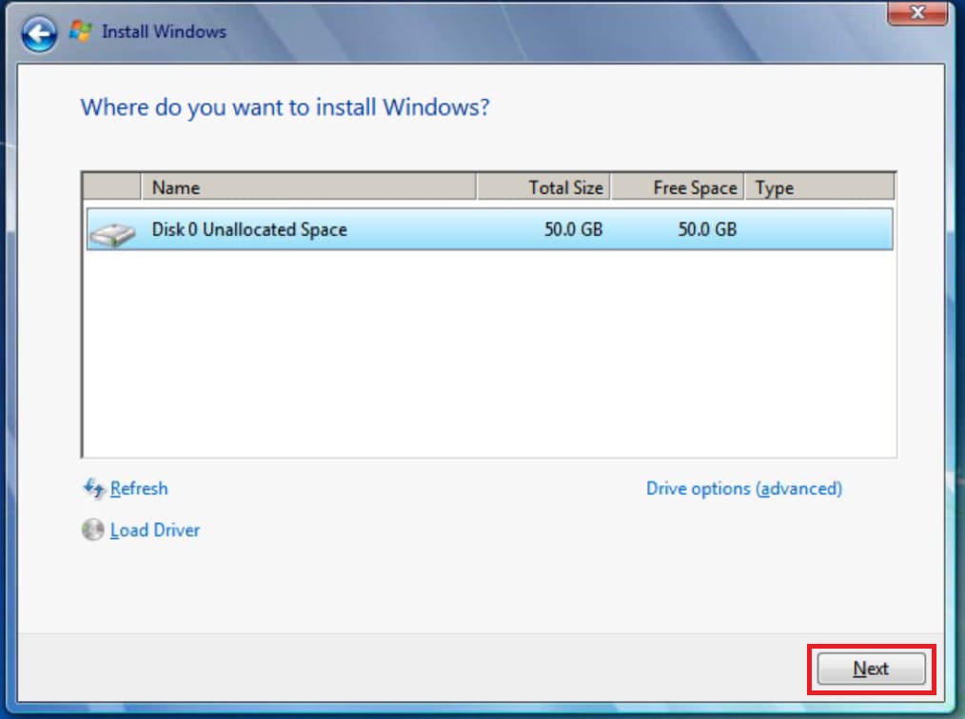Close the Install Windows dialog

tap(917, 12)
